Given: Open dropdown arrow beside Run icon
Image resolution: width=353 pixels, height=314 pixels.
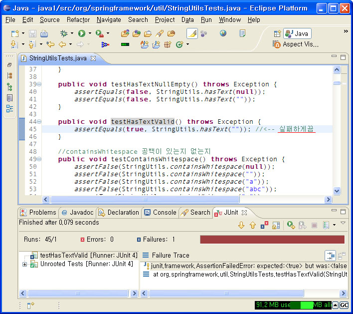Looking at the screenshot, I should pos(90,33).
